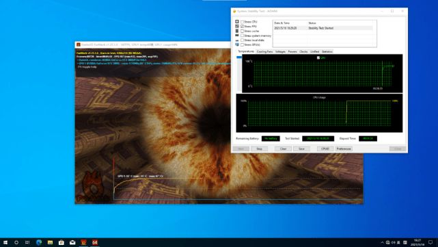Open the Mail app from the taskbar
Screen dimensions: 438x247
coord(72,242)
